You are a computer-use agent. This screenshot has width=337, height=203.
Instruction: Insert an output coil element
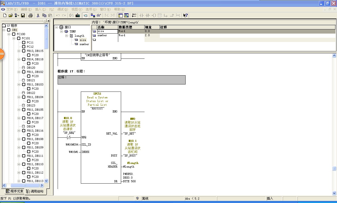[x=154, y=15]
